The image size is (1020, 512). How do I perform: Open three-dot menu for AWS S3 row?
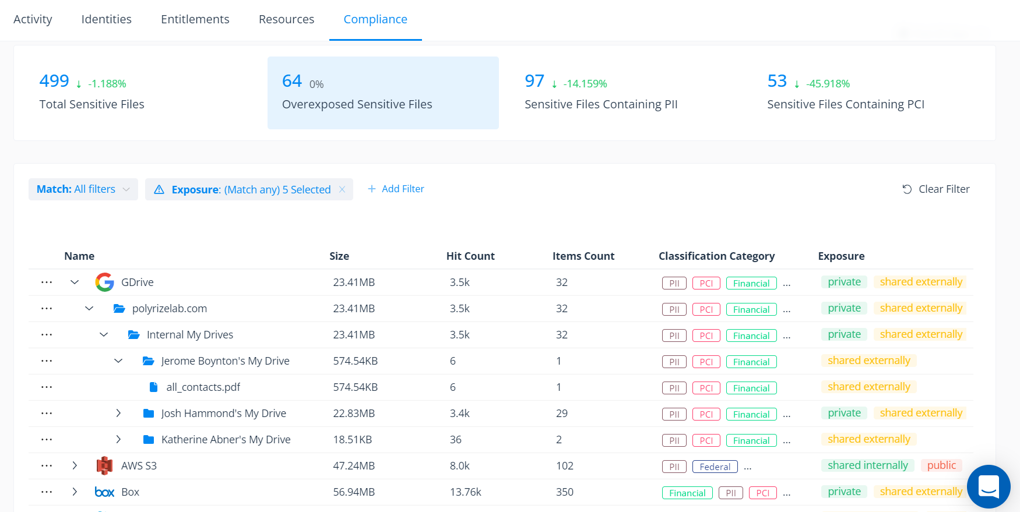coord(47,466)
